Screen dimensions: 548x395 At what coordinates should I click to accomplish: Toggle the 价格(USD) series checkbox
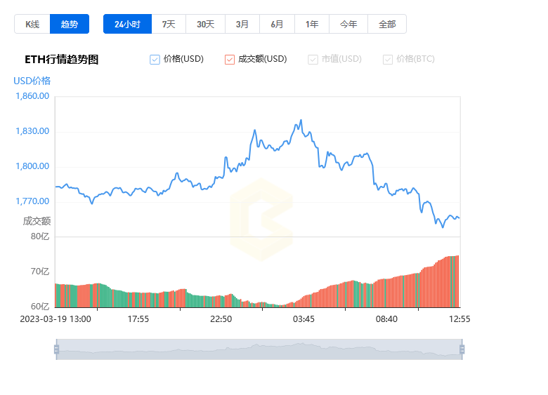(x=155, y=60)
